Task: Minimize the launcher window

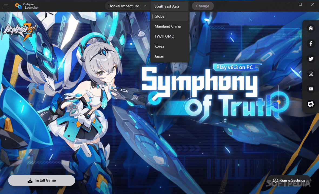Action: pos(288,4)
